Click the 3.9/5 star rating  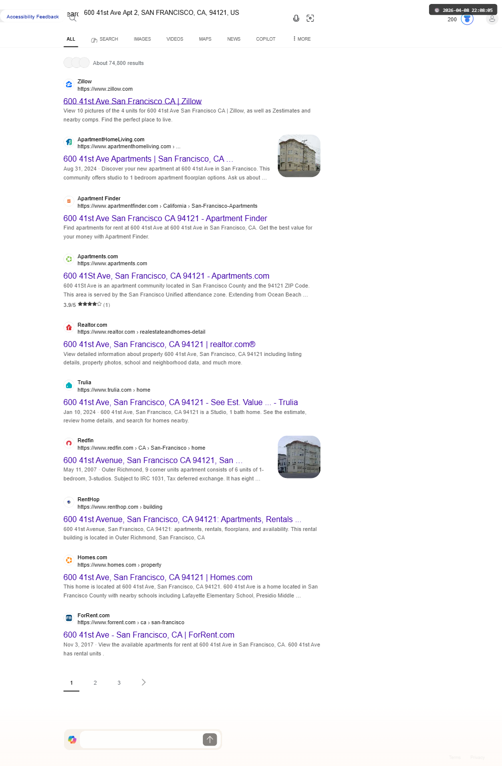point(87,304)
